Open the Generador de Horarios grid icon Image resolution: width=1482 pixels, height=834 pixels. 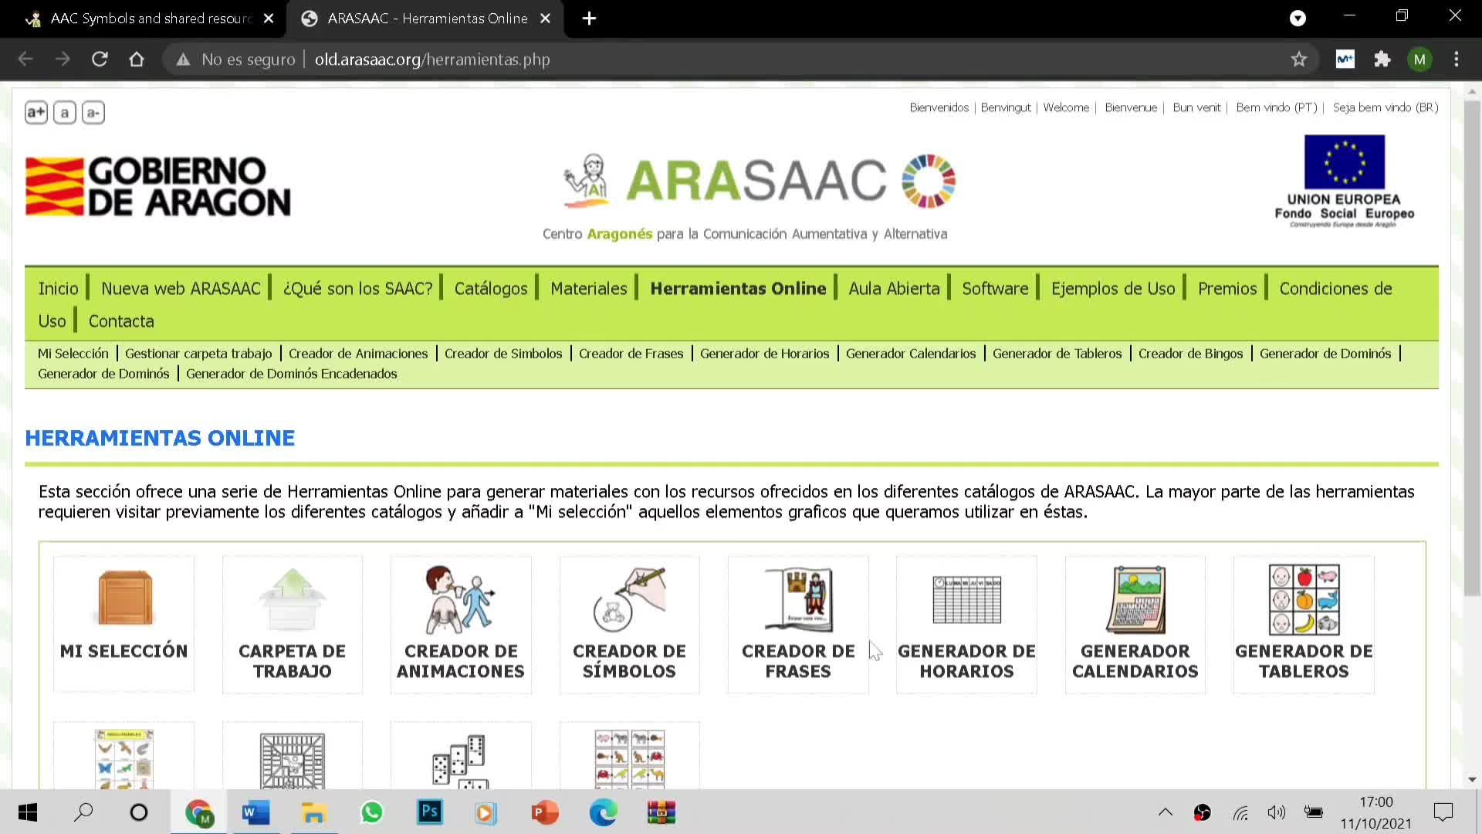[x=966, y=599]
